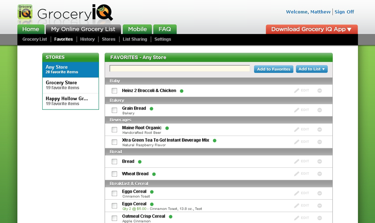This screenshot has height=223, width=375.
Task: Select Grocery Store in Stores list
Action: (x=71, y=85)
